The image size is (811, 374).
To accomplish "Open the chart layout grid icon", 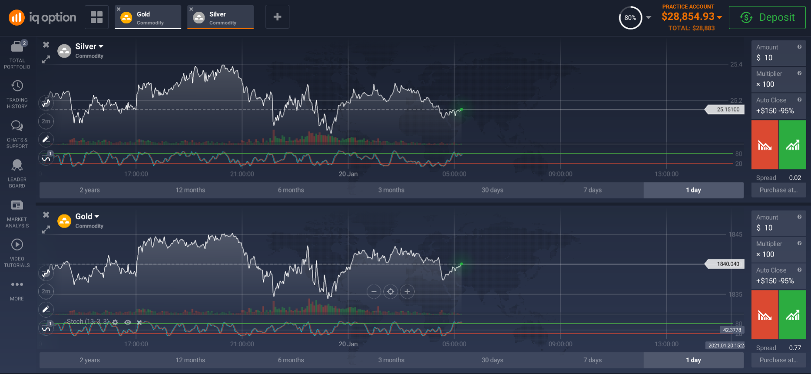I will (96, 17).
